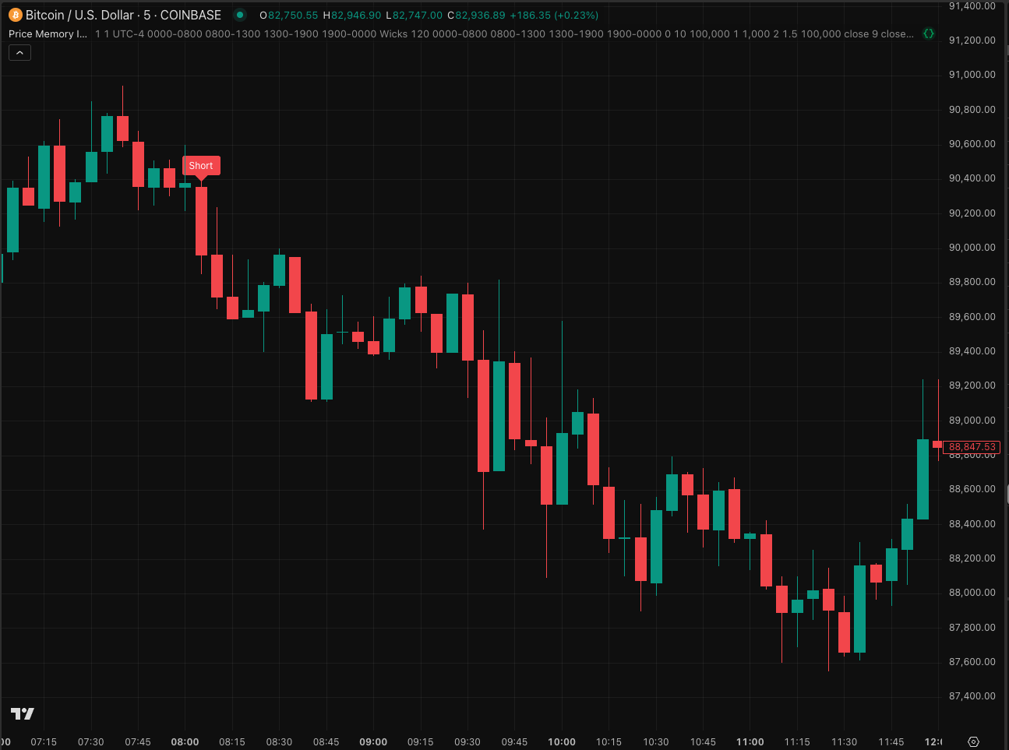Click time axis label 08:30
This screenshot has width=1009, height=750.
click(279, 741)
